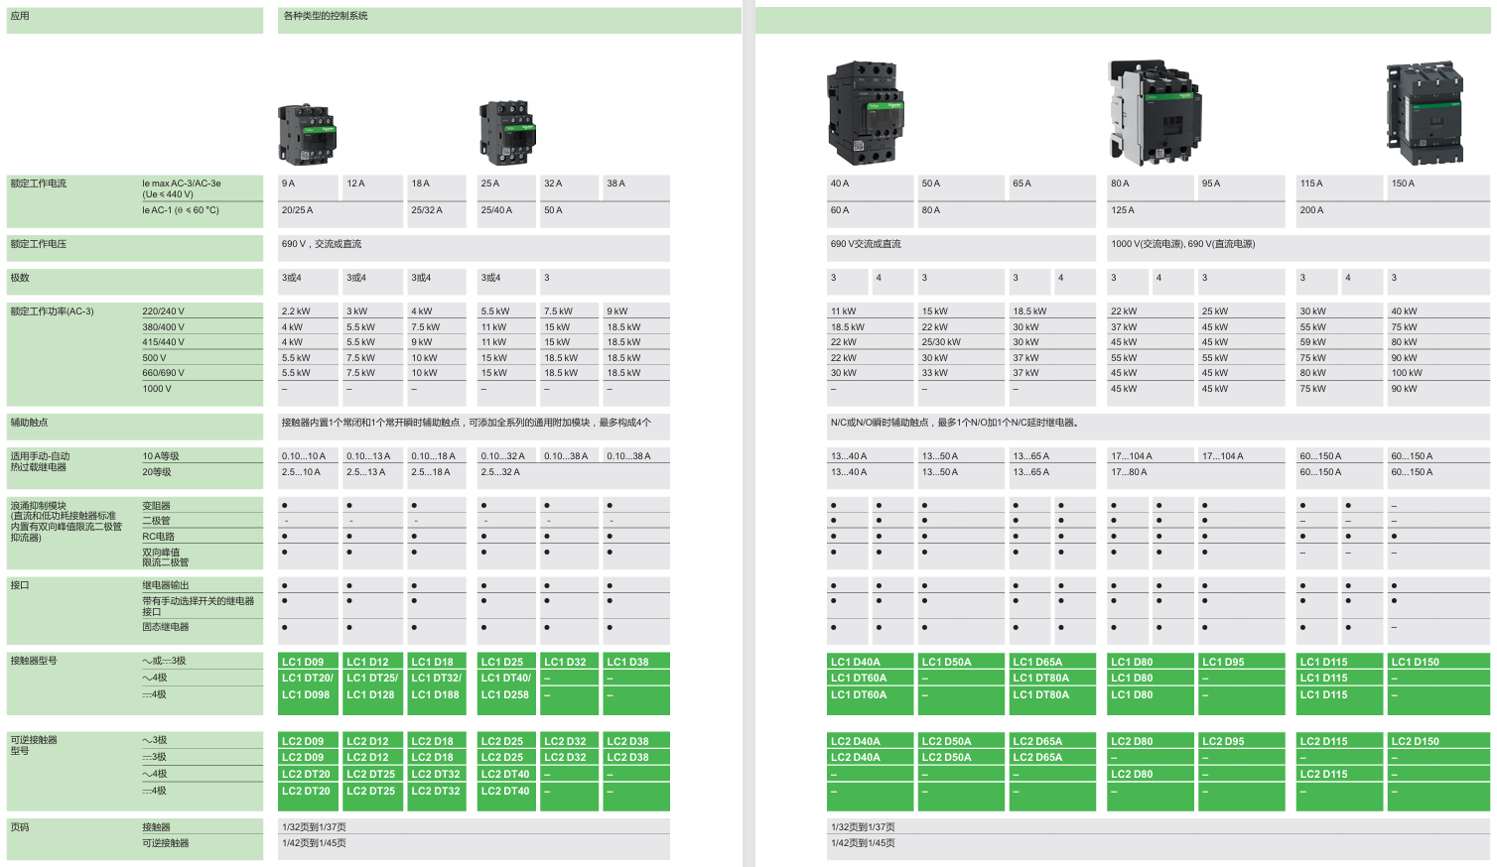The image size is (1497, 867).
Task: Select the contactor photo above the 40 A column
Action: pyautogui.click(x=866, y=112)
